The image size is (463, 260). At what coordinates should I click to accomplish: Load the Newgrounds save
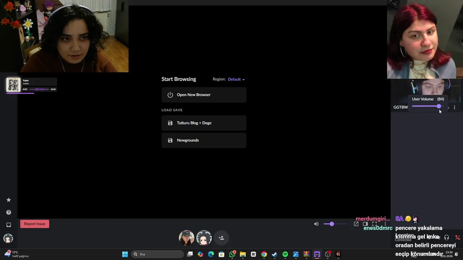pyautogui.click(x=204, y=140)
